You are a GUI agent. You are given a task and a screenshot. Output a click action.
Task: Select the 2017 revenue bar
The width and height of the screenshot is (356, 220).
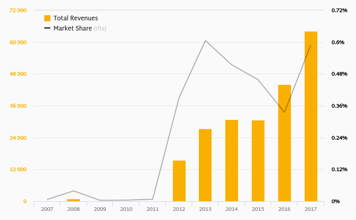click(311, 116)
